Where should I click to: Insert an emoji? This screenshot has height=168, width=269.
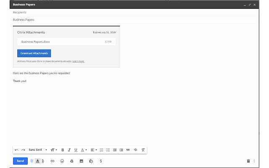pos(62,161)
